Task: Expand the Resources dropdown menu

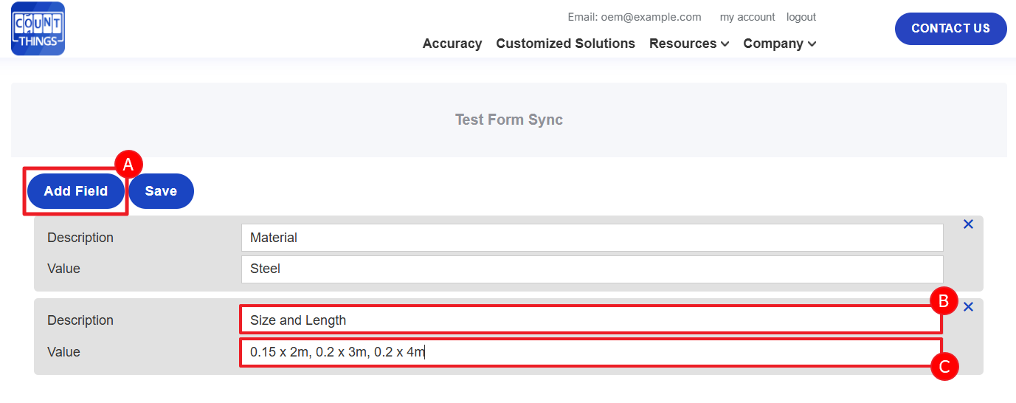Action: pyautogui.click(x=689, y=44)
